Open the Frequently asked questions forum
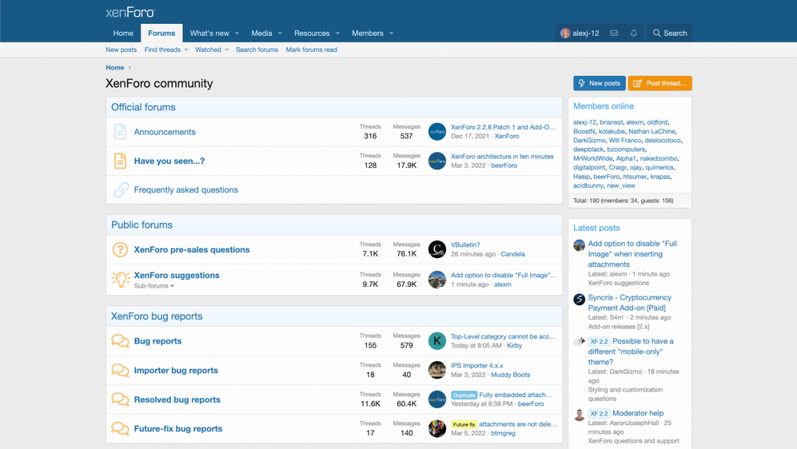 point(186,190)
